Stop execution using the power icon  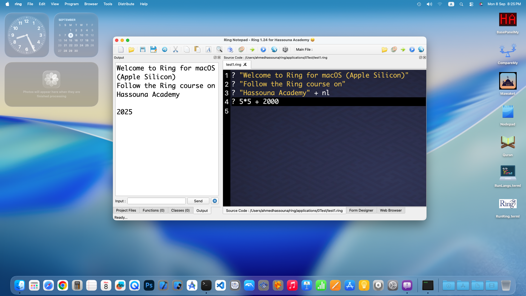285,49
